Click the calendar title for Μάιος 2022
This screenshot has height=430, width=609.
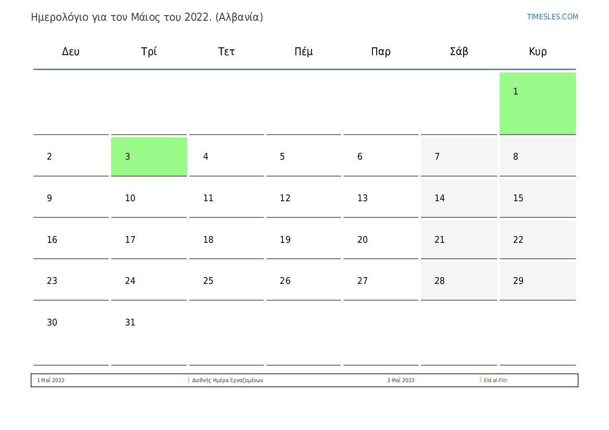click(x=147, y=17)
